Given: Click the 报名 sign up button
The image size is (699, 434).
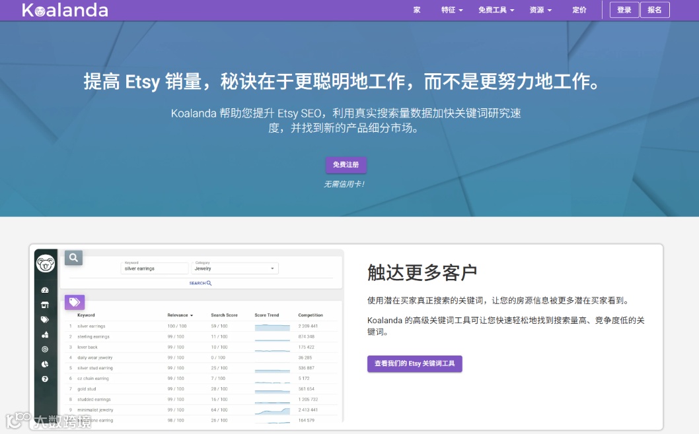Looking at the screenshot, I should pyautogui.click(x=655, y=10).
